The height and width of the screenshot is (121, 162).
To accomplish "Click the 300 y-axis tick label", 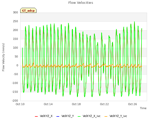I will (15, 13).
